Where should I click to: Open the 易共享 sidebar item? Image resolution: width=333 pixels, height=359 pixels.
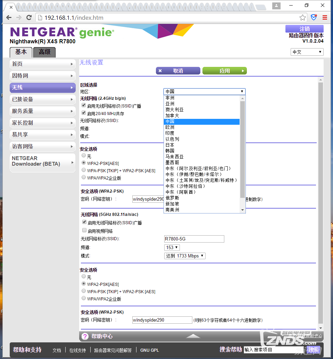point(43,134)
